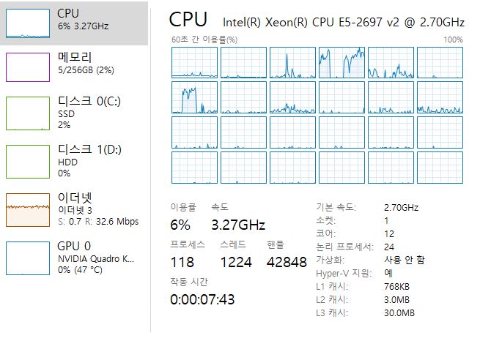The image size is (480, 341).
Task: Click the first logical processor graph
Action: [194, 63]
